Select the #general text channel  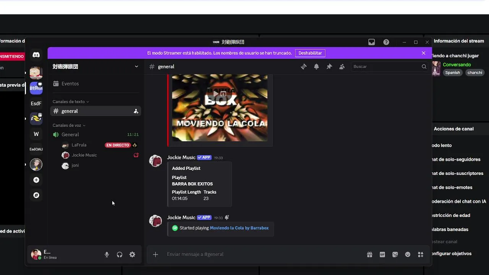[x=96, y=111]
